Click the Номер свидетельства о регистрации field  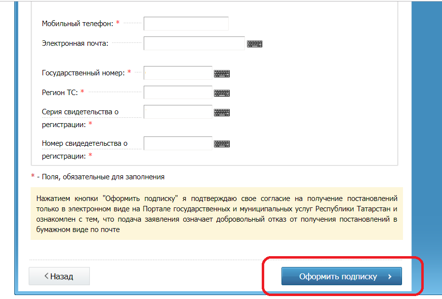[178, 143]
